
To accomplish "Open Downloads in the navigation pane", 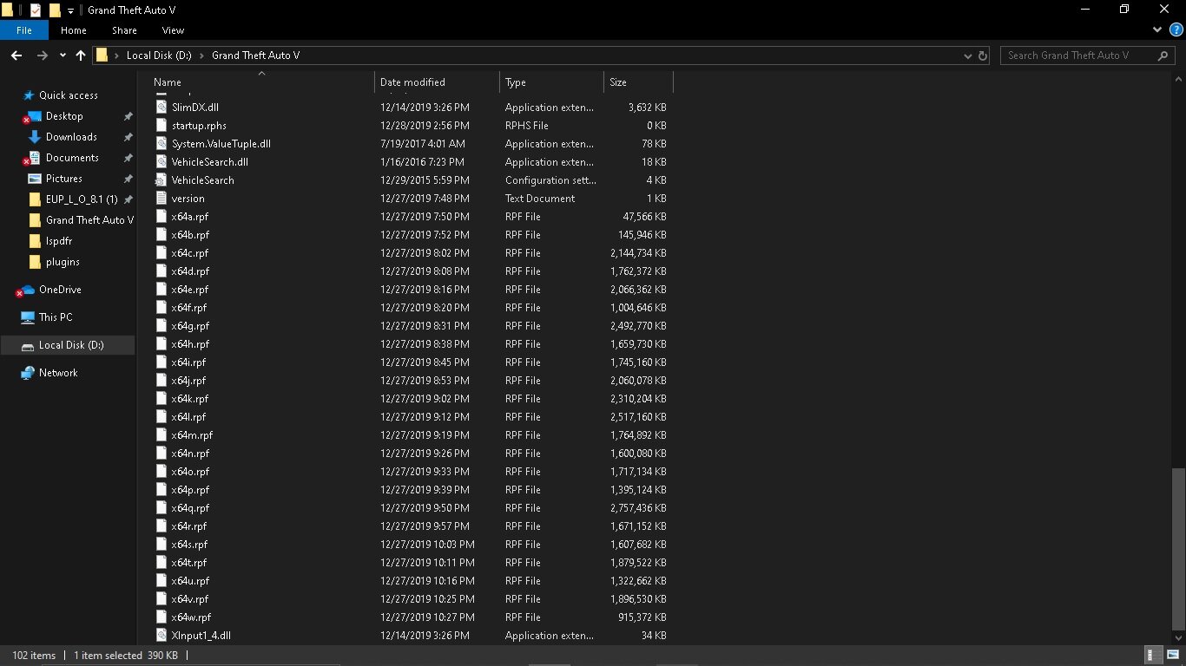I will [71, 137].
